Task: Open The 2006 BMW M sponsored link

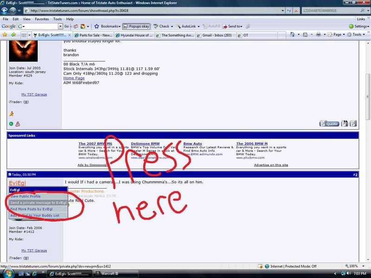Action: tap(252, 144)
